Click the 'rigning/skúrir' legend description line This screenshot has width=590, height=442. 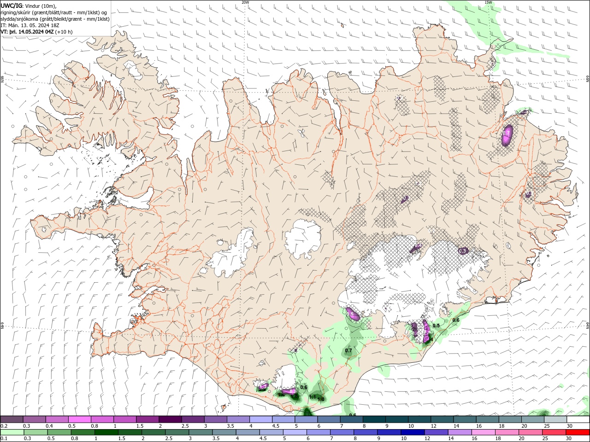[54, 12]
